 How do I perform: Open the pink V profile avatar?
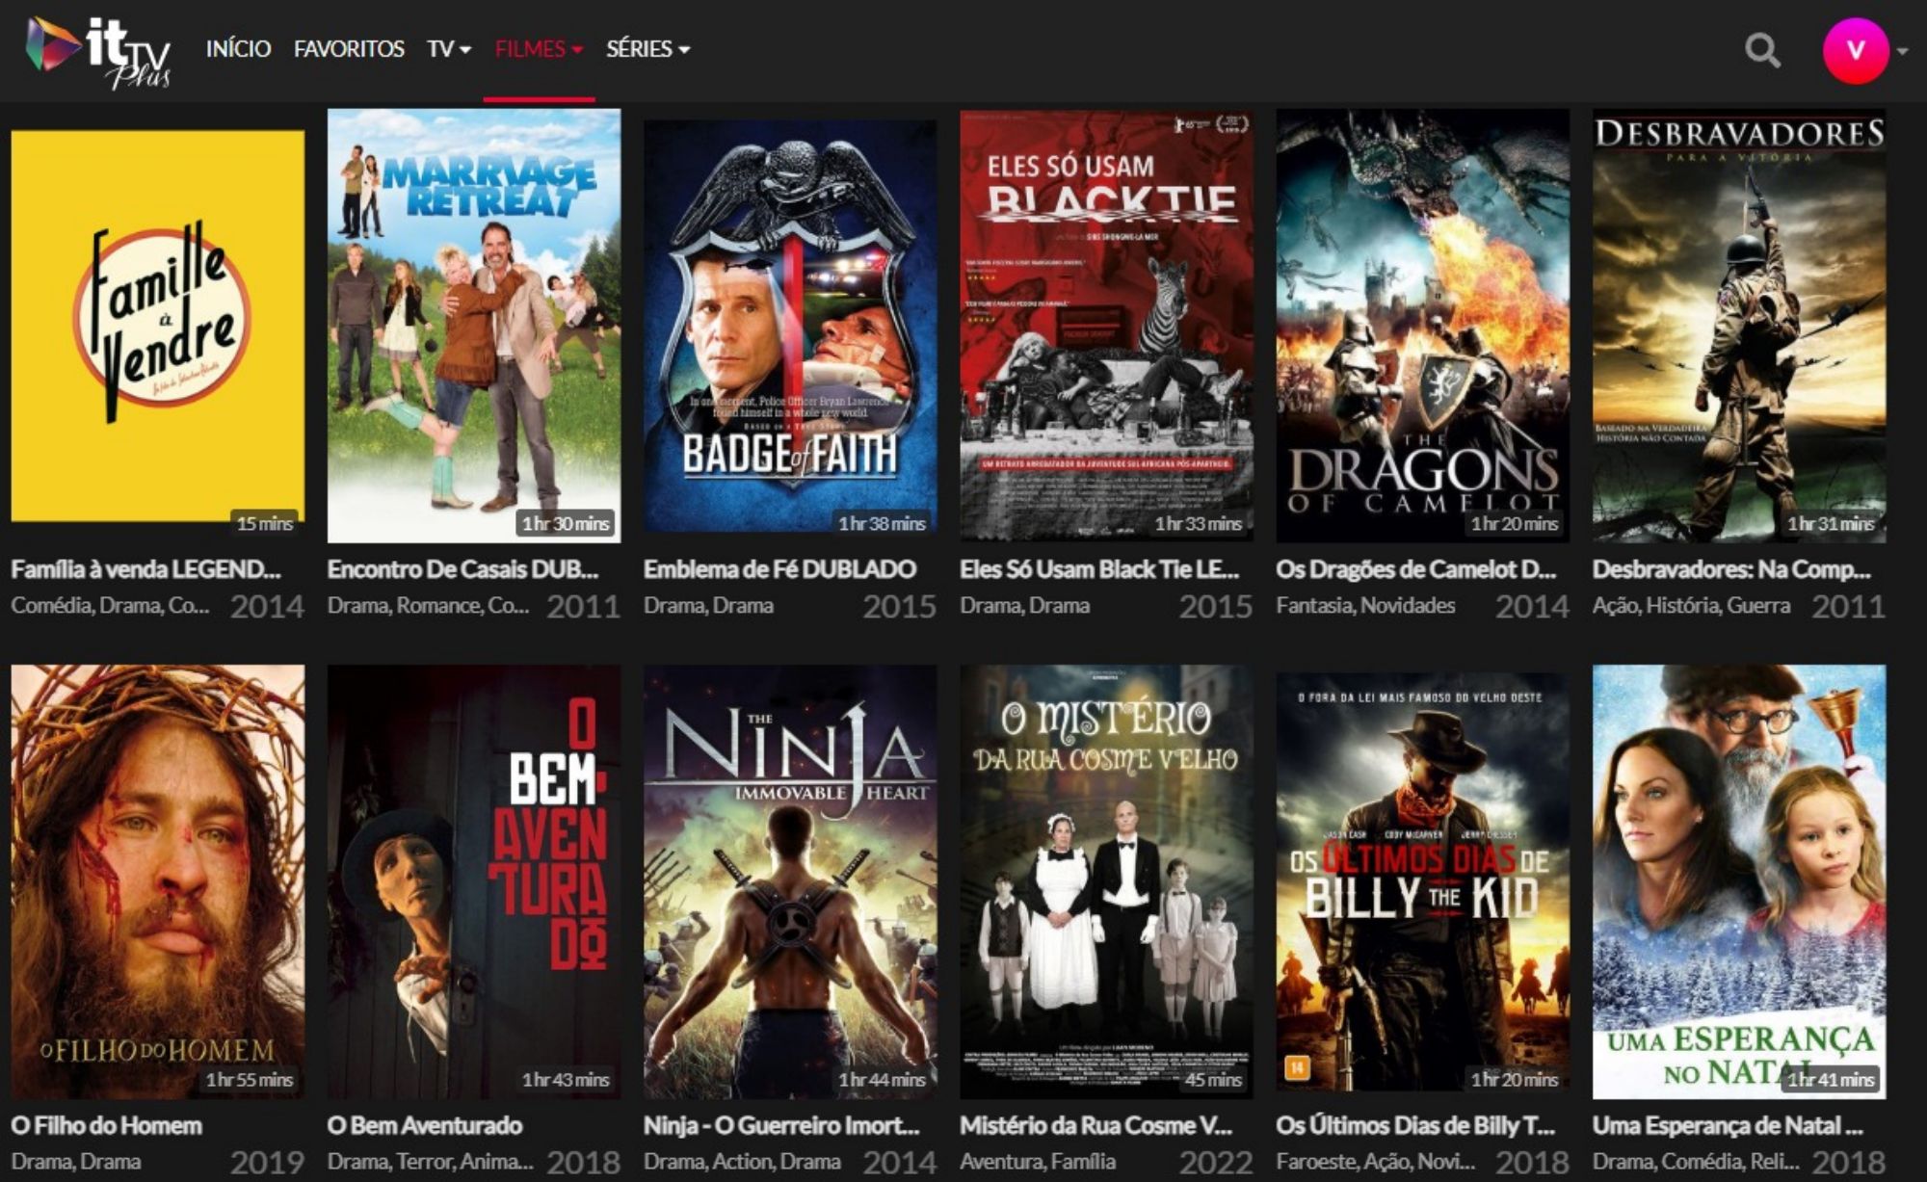[x=1855, y=50]
